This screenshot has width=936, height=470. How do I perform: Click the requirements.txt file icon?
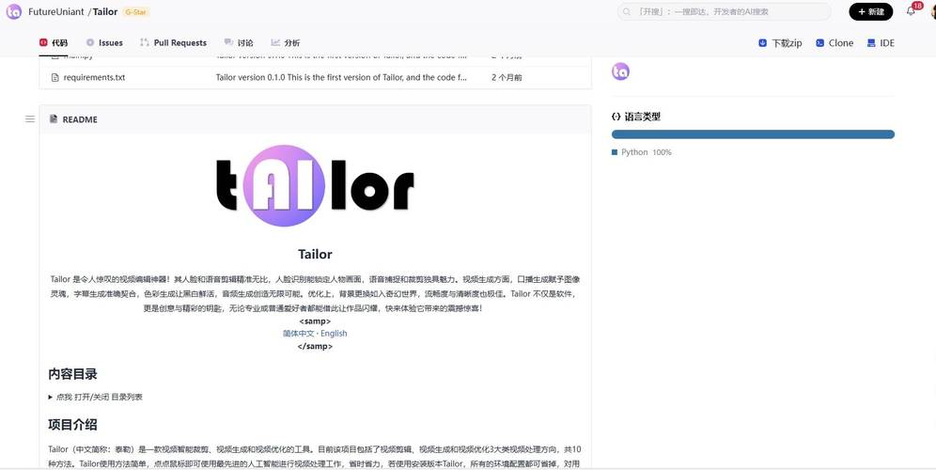55,78
